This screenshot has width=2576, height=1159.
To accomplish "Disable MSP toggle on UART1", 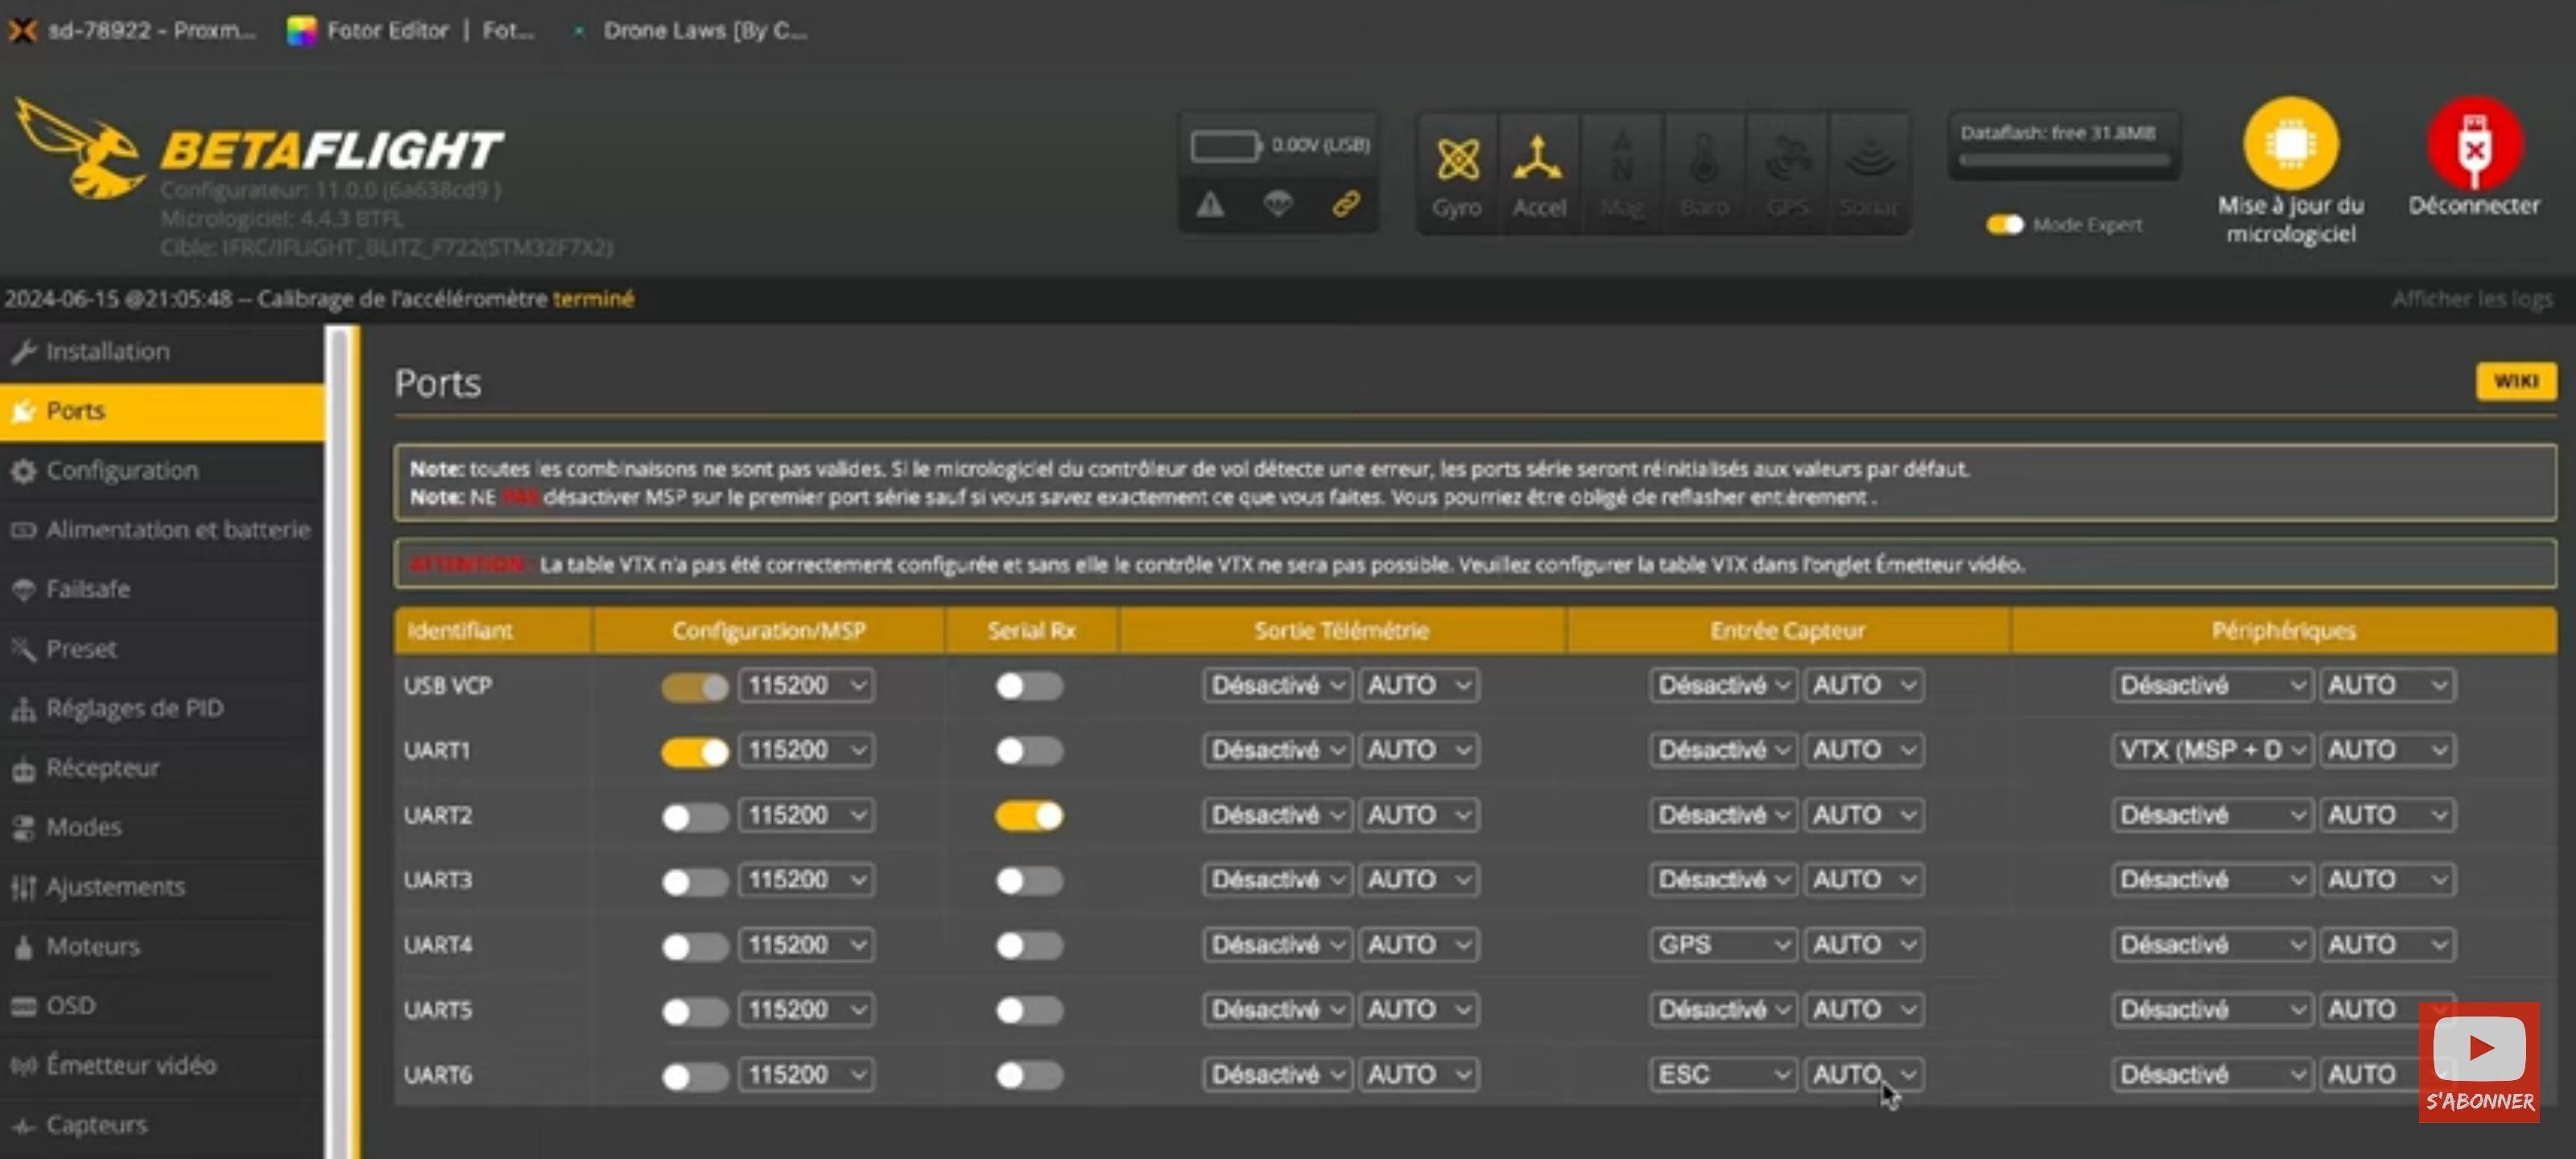I will coord(695,752).
